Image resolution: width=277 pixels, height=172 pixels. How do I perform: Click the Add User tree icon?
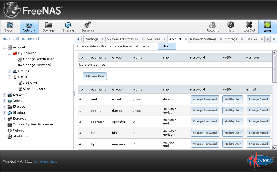pos(20,83)
